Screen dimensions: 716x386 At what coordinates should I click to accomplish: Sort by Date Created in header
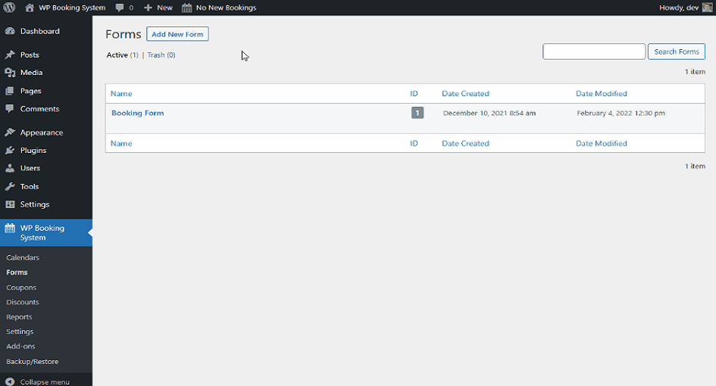[465, 94]
